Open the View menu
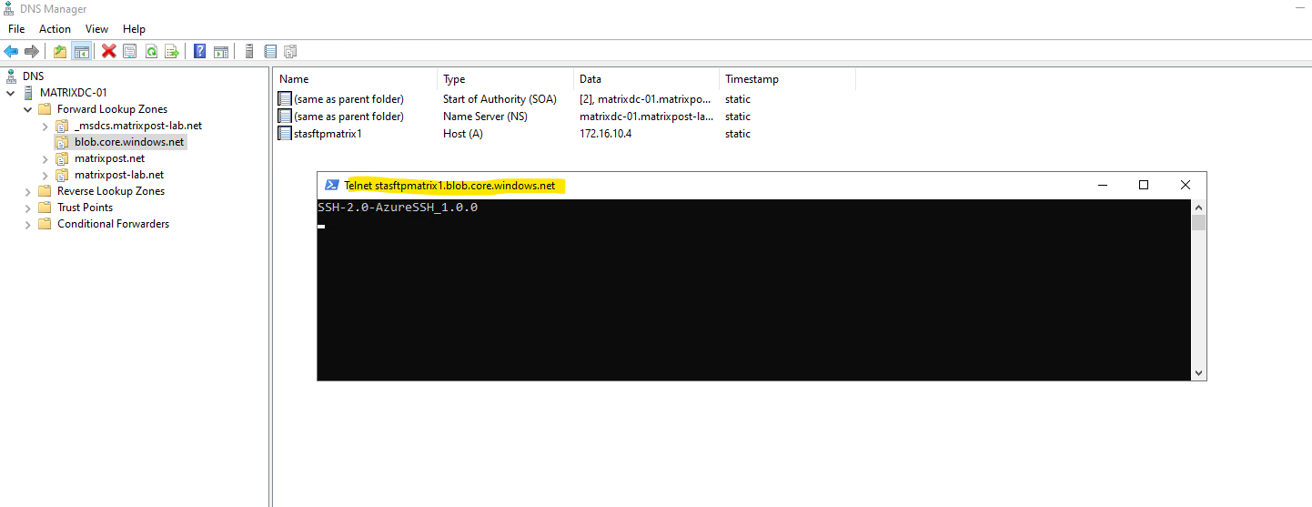 (97, 29)
